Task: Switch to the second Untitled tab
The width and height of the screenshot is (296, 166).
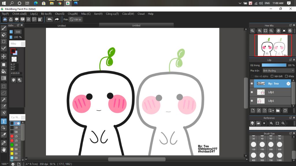Action: click(136, 25)
